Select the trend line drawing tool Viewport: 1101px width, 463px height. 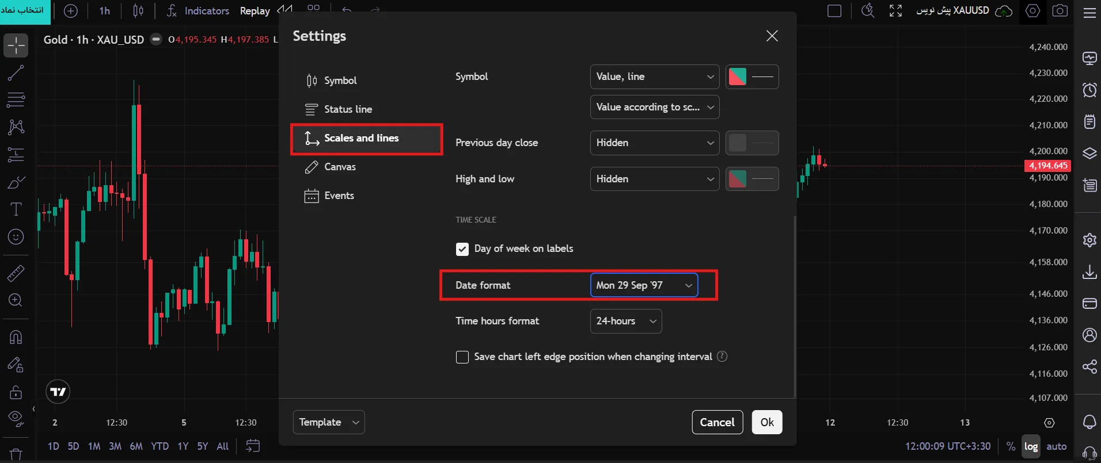(x=16, y=73)
